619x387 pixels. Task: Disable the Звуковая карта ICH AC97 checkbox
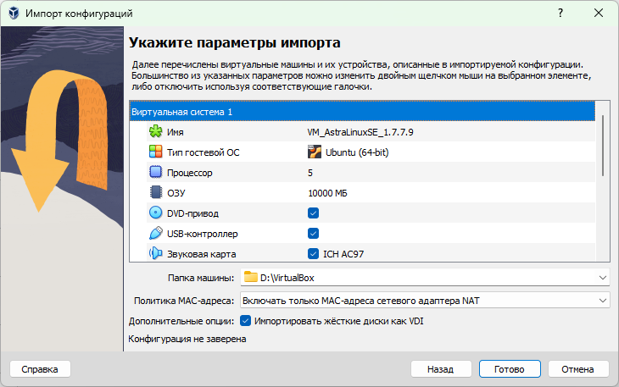coord(314,253)
